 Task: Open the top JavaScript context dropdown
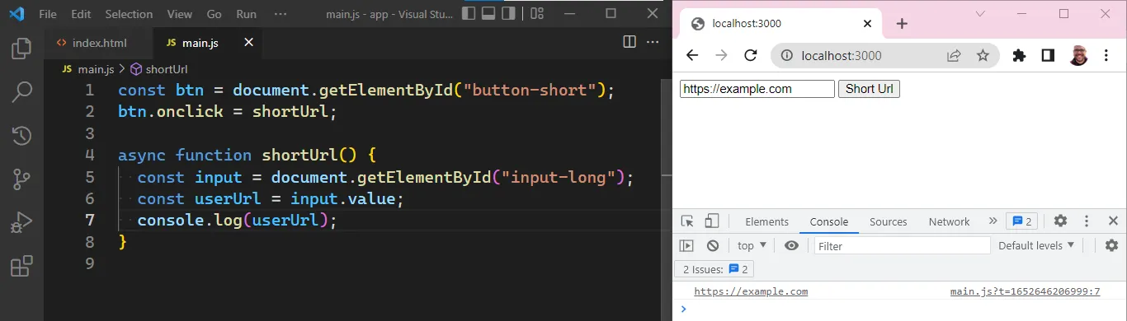tap(752, 245)
